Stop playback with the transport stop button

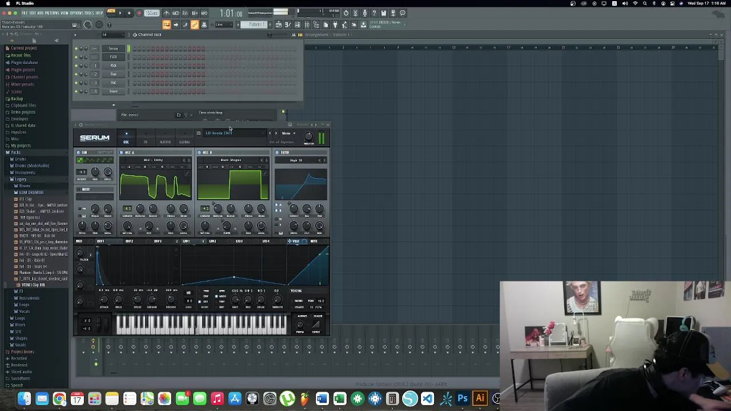(129, 13)
